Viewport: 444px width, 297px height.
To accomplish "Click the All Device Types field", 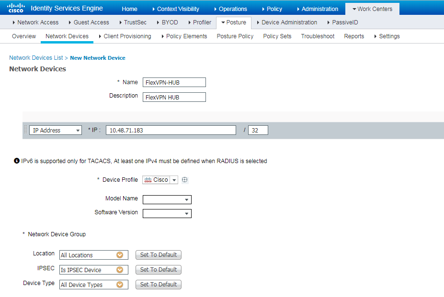I will (x=94, y=284).
